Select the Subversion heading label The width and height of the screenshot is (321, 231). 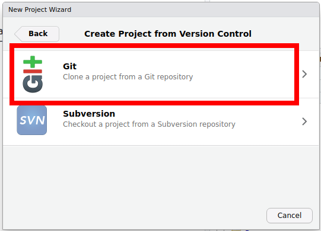tap(89, 114)
